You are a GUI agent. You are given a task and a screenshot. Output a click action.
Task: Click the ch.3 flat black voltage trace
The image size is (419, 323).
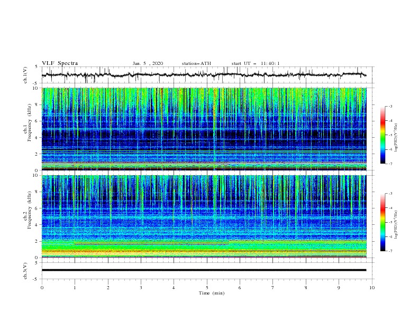coord(204,270)
